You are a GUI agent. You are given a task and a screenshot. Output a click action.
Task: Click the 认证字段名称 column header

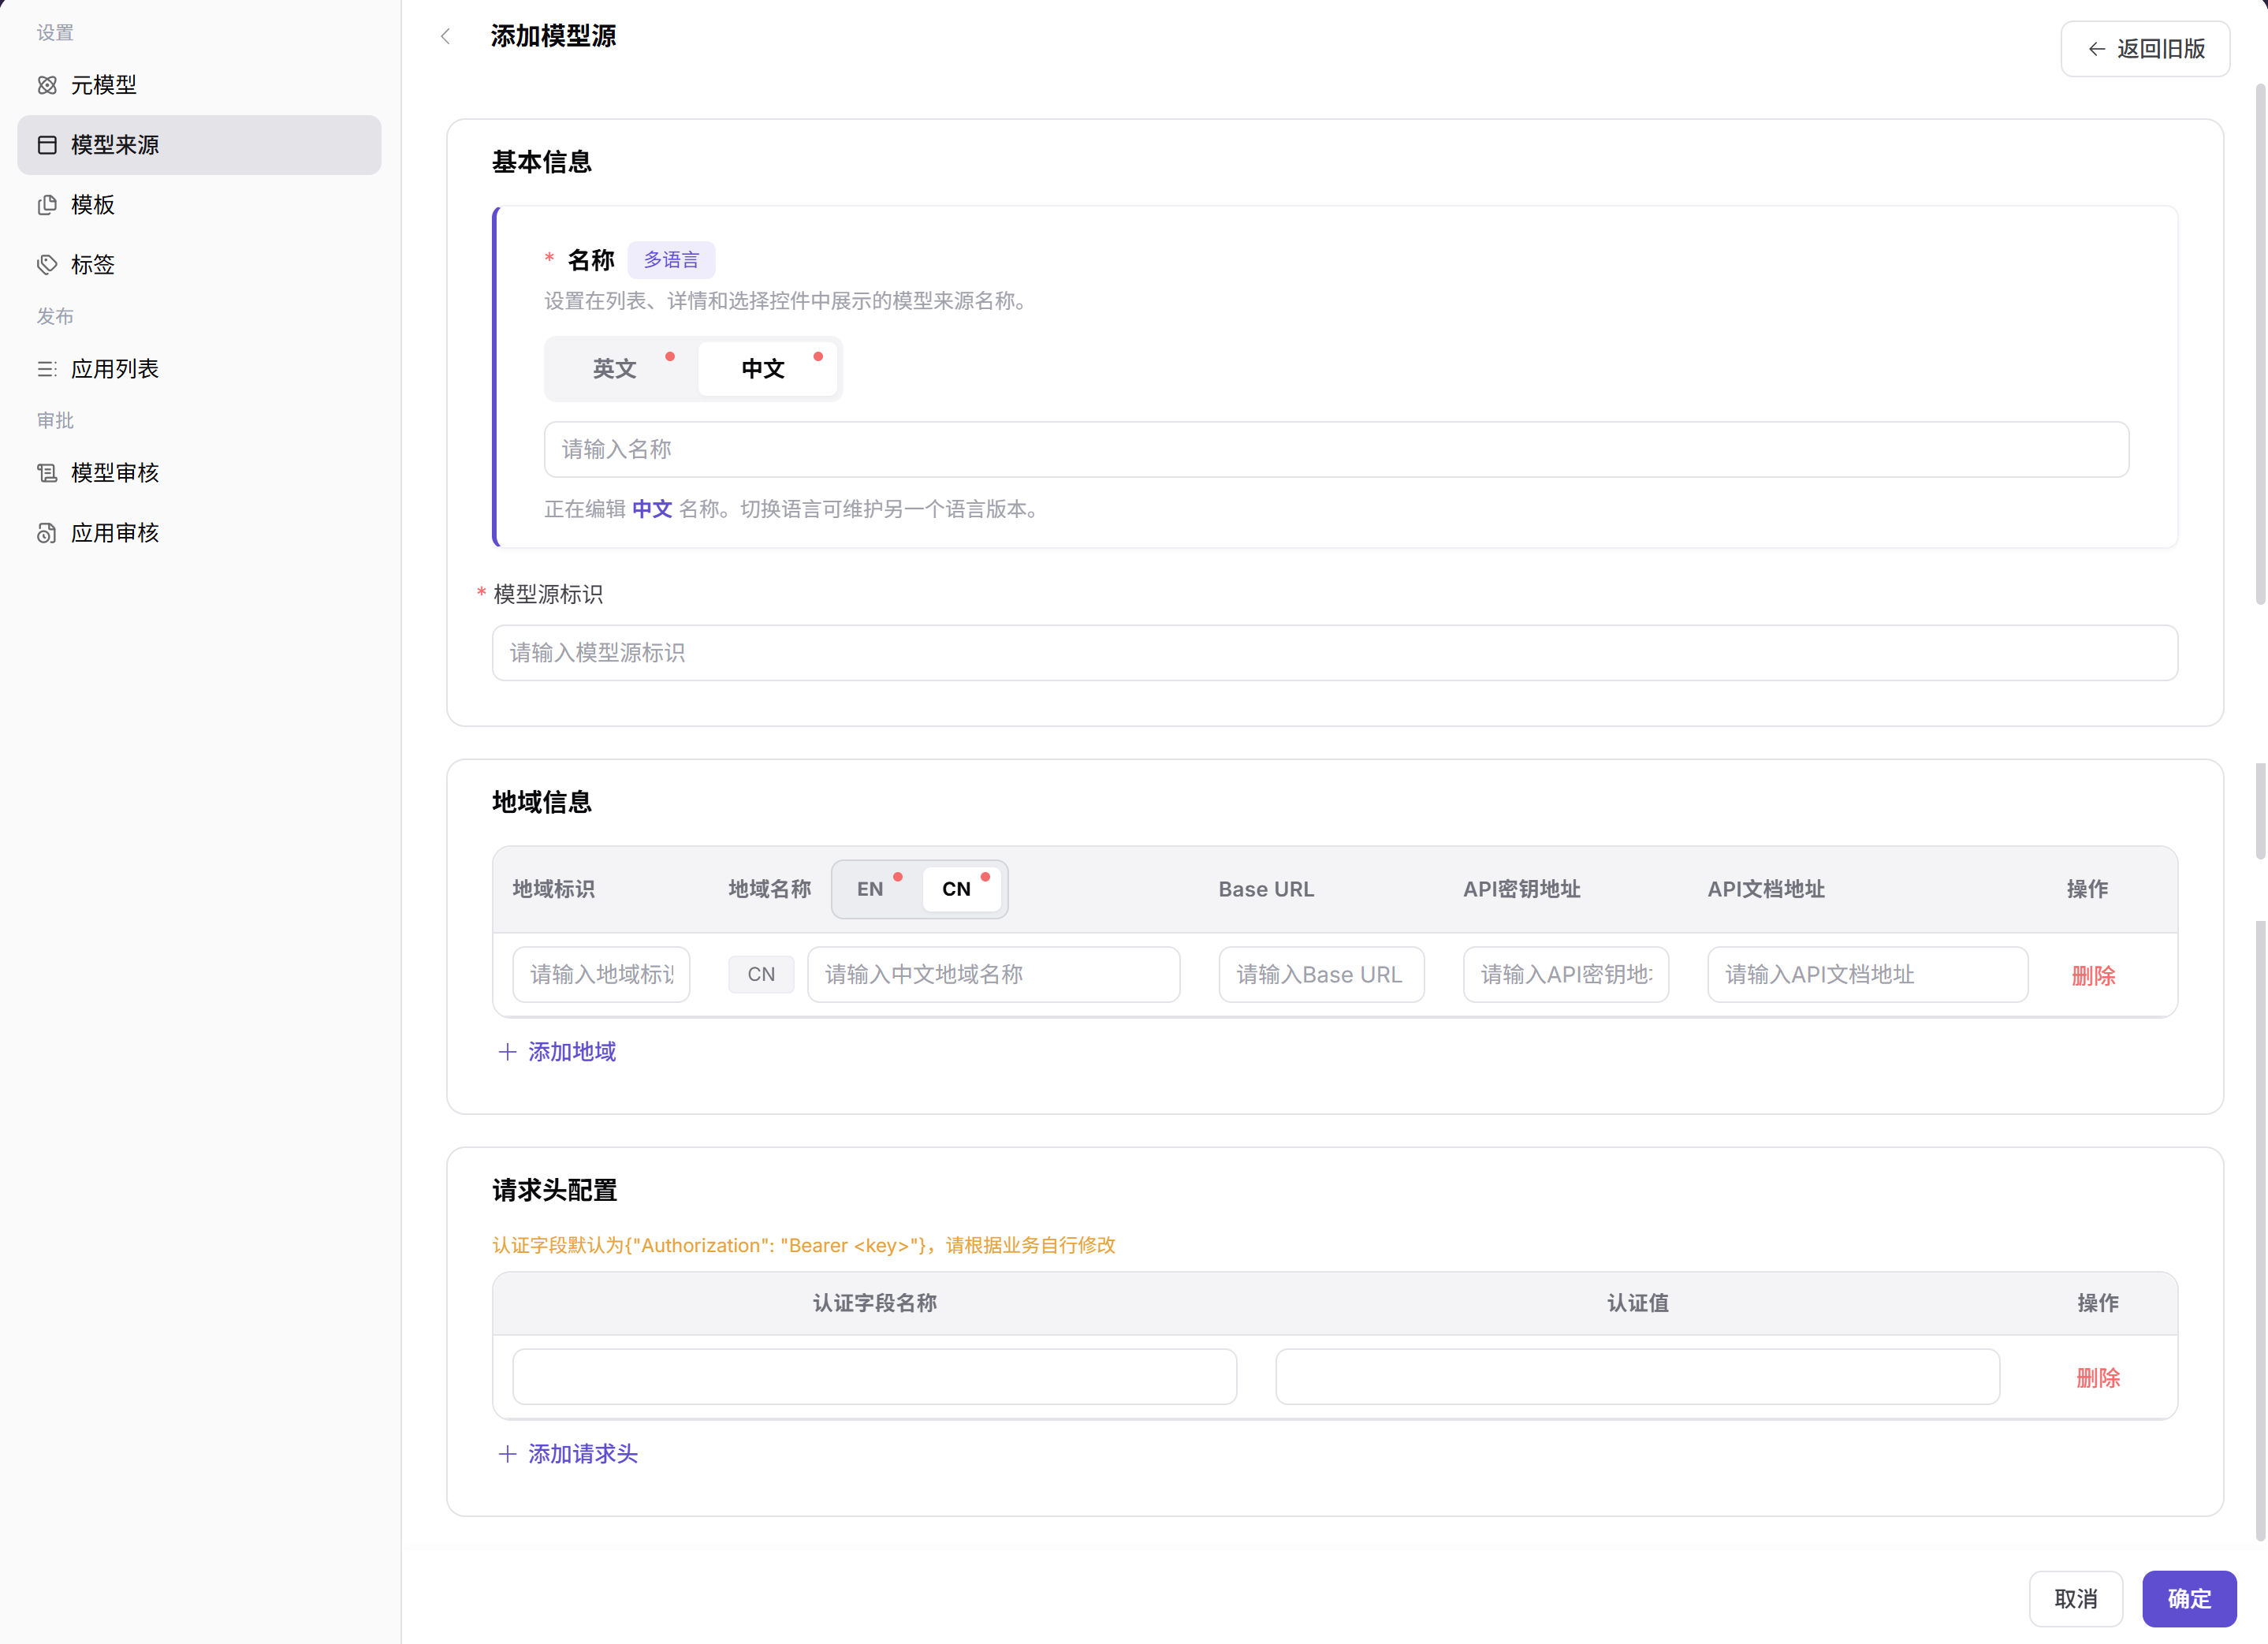pyautogui.click(x=875, y=1304)
